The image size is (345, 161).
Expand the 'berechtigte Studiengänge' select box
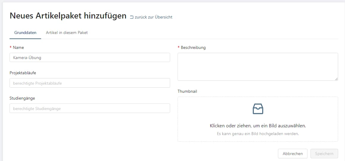point(90,109)
